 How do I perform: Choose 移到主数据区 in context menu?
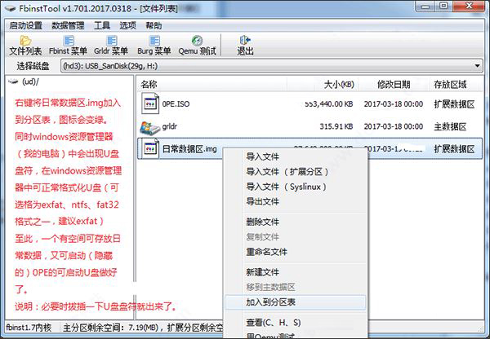[296, 287]
